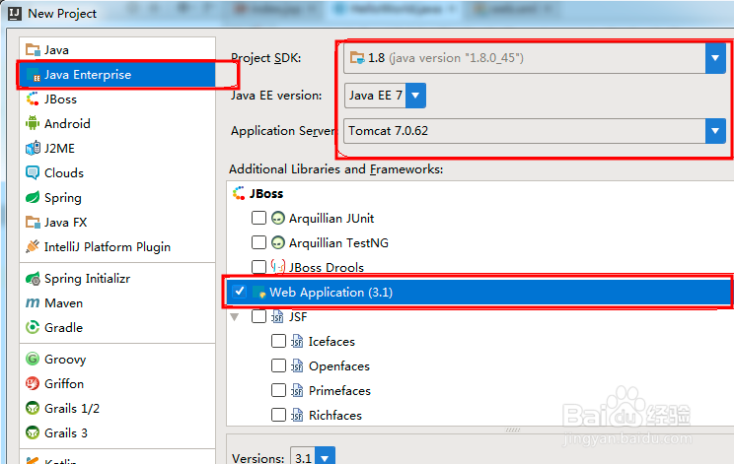Click the J2ME icon
This screenshot has height=464, width=734.
pyautogui.click(x=33, y=148)
